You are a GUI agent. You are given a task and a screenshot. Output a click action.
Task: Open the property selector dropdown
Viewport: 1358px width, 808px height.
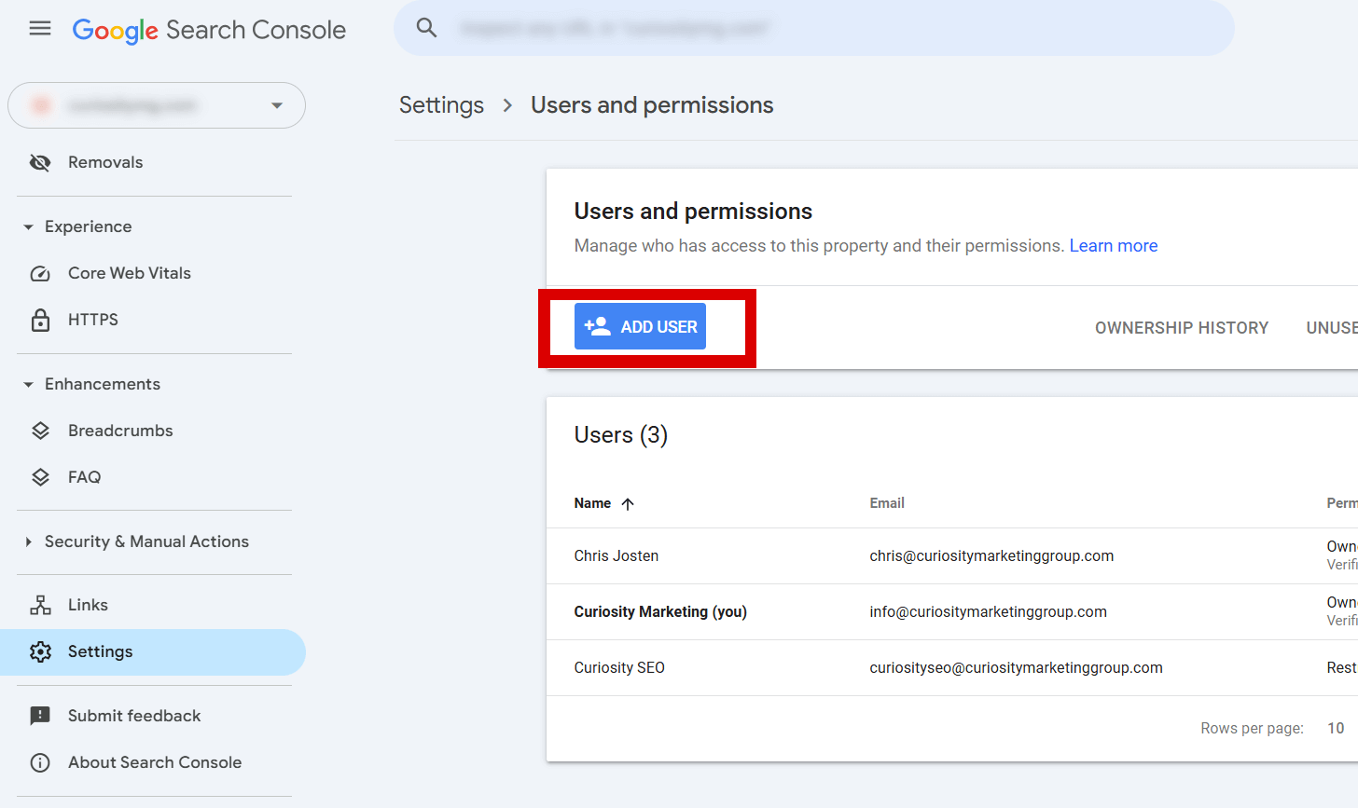tap(276, 105)
